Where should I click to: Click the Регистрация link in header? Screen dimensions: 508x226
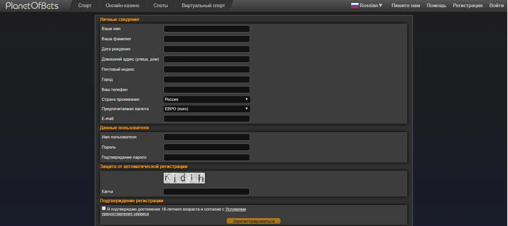point(468,6)
